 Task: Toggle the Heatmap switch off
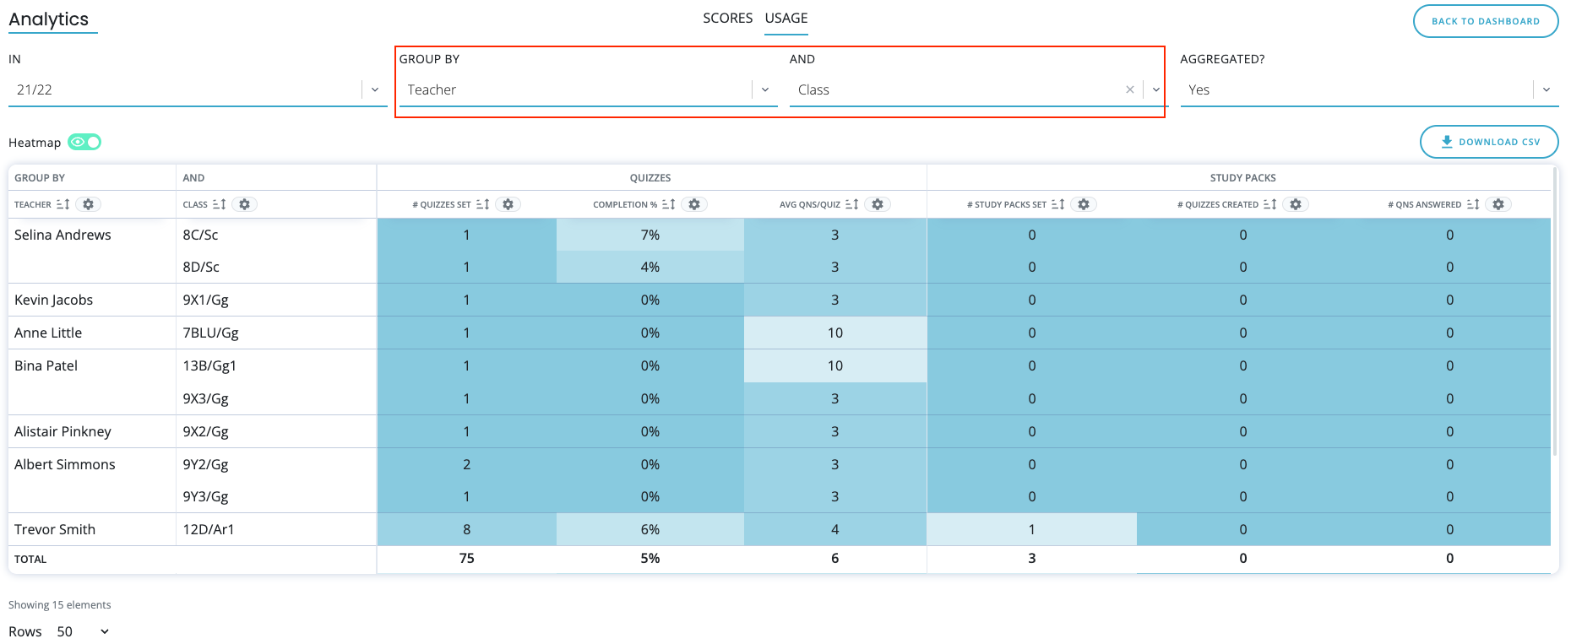tap(84, 142)
